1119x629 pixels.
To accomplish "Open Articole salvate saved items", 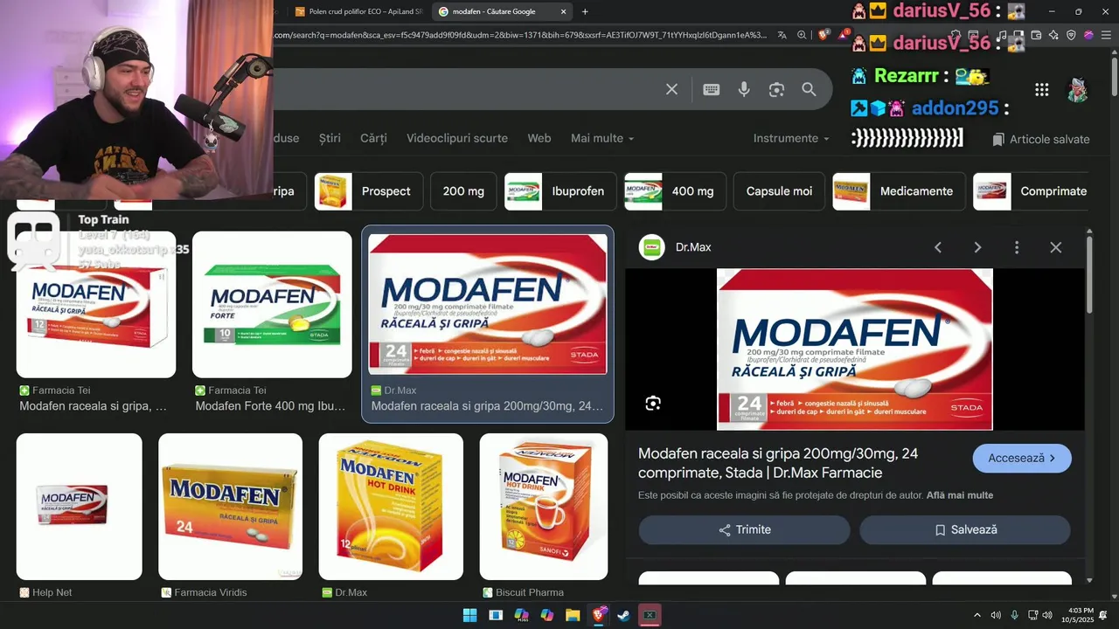I will click(1041, 139).
